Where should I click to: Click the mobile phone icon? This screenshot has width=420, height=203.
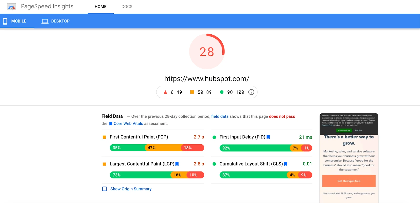click(x=5, y=21)
